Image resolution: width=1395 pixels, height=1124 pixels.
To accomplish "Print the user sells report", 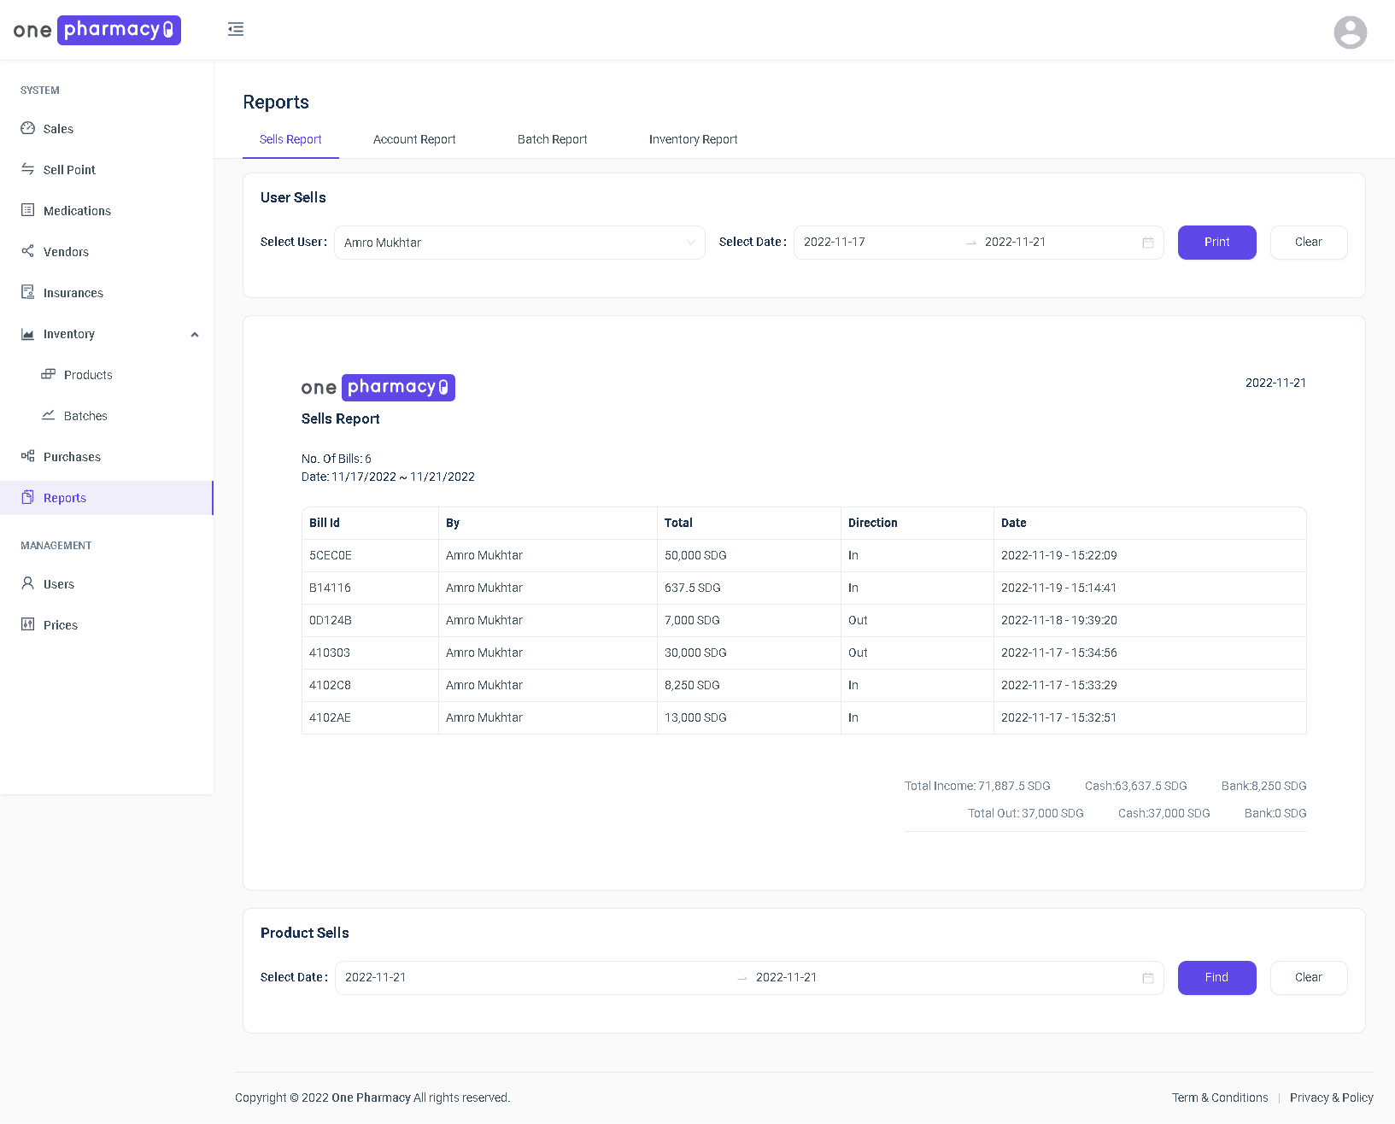I will [x=1216, y=243].
